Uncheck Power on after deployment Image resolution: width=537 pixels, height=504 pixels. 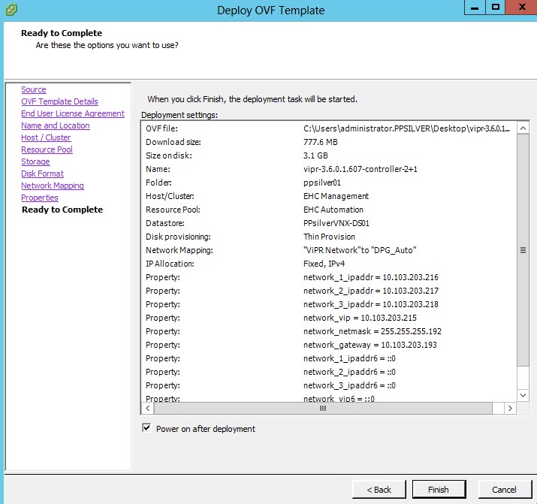click(x=146, y=427)
